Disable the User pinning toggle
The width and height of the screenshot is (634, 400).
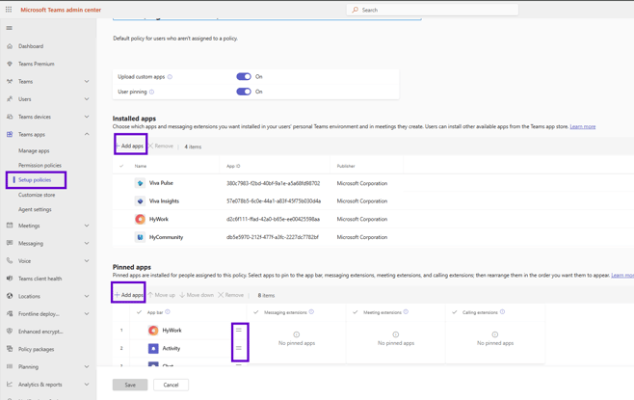[244, 92]
